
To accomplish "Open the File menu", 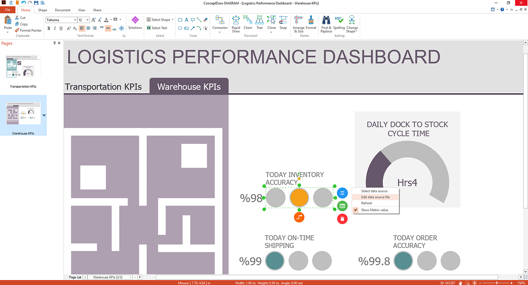I will [7, 10].
